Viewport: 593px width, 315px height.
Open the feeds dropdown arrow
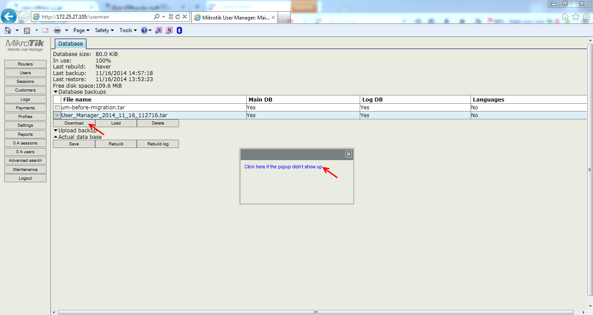tap(36, 30)
